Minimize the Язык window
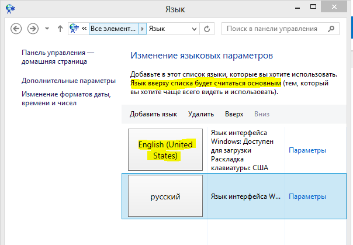This screenshot has width=353, height=245. click(x=297, y=8)
